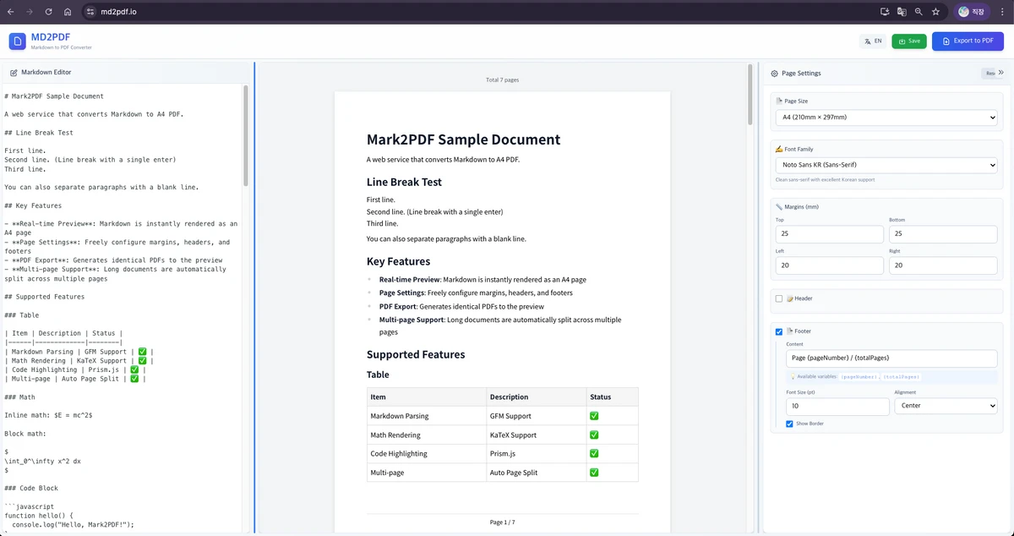Open the browser home page
The height and width of the screenshot is (536, 1014).
click(68, 12)
